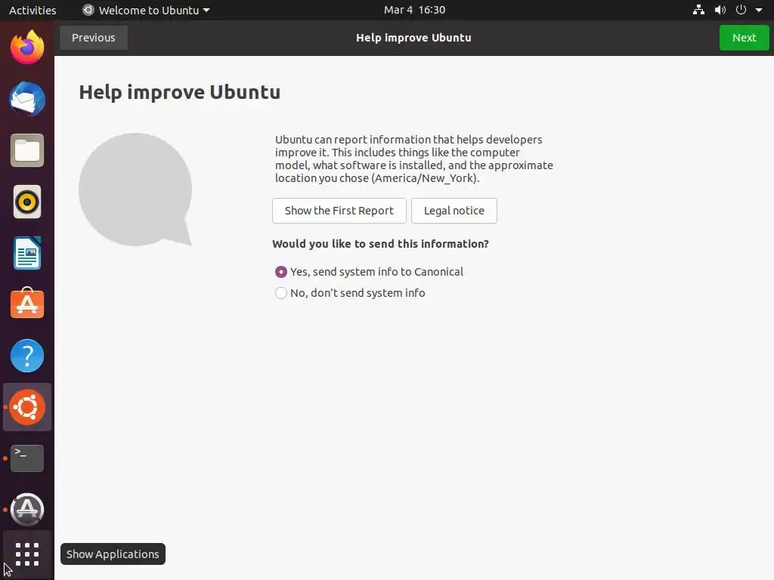The height and width of the screenshot is (580, 774).
Task: Go back with the Previous button
Action: pos(93,38)
